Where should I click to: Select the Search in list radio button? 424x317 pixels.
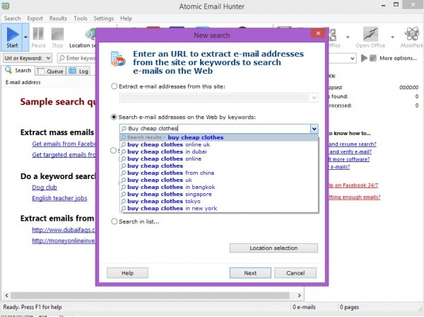pyautogui.click(x=114, y=221)
